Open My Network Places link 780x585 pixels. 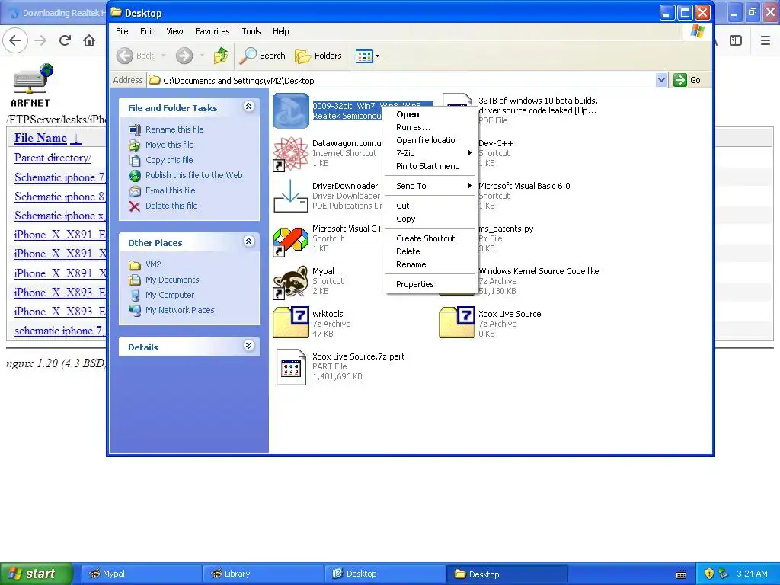click(x=180, y=310)
